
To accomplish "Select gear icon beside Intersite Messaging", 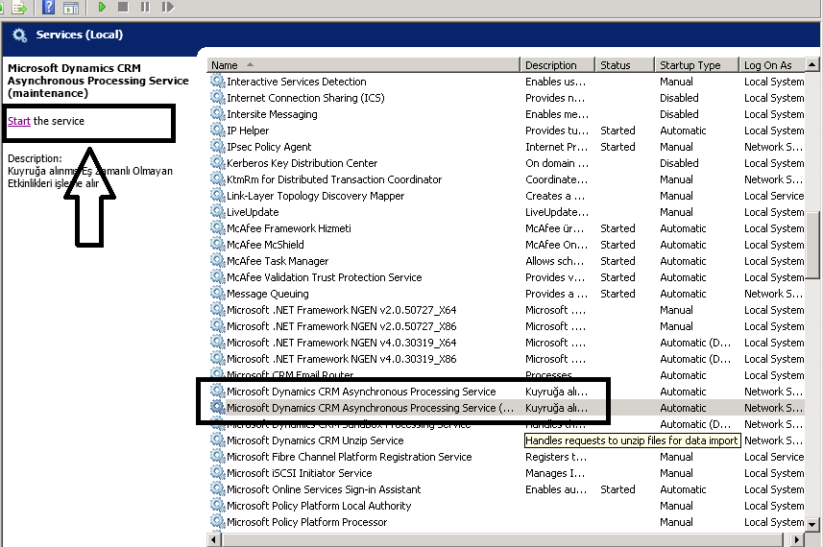I will click(x=217, y=113).
